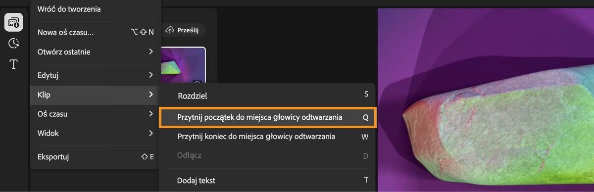Select the Text tool icon
Viewport: 594px width, 192px height.
14,64
